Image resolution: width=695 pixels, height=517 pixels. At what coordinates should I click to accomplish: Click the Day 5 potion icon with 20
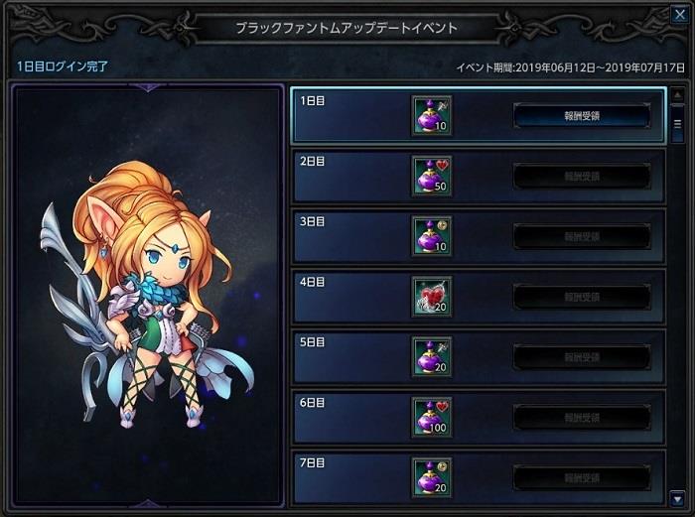click(432, 357)
